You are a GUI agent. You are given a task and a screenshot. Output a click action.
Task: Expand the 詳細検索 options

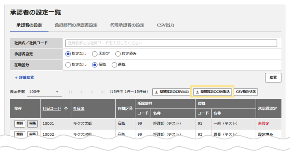click(24, 78)
